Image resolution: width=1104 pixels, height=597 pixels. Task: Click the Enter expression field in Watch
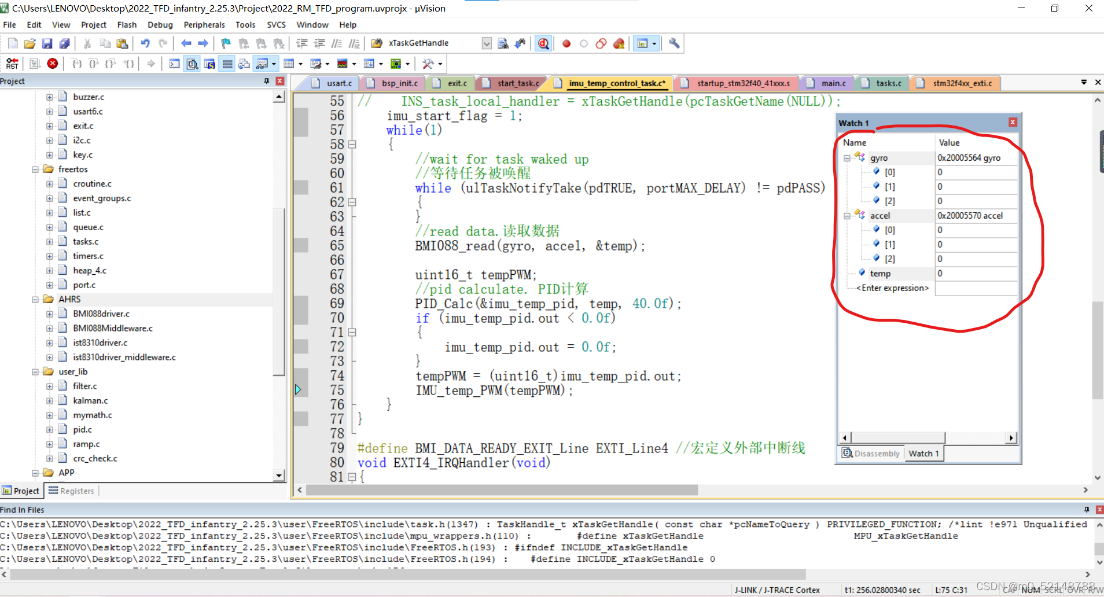(892, 288)
